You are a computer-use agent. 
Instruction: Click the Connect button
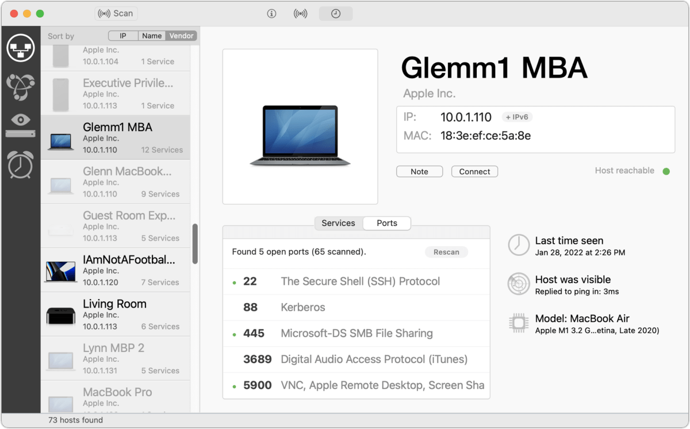coord(475,171)
